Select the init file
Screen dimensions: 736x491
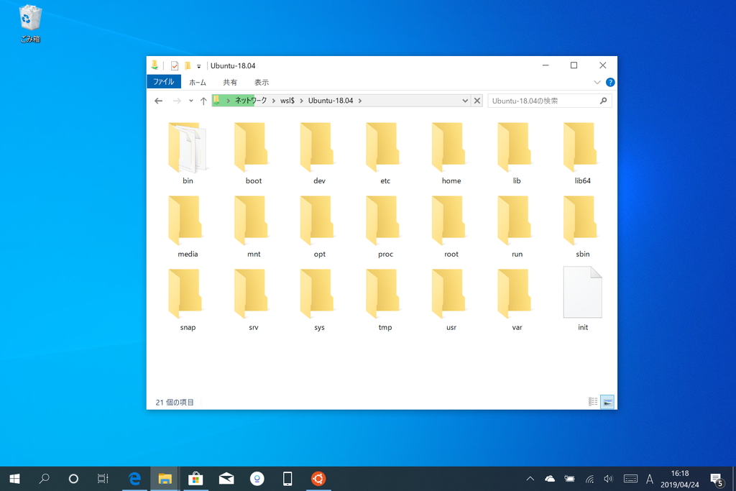(582, 300)
